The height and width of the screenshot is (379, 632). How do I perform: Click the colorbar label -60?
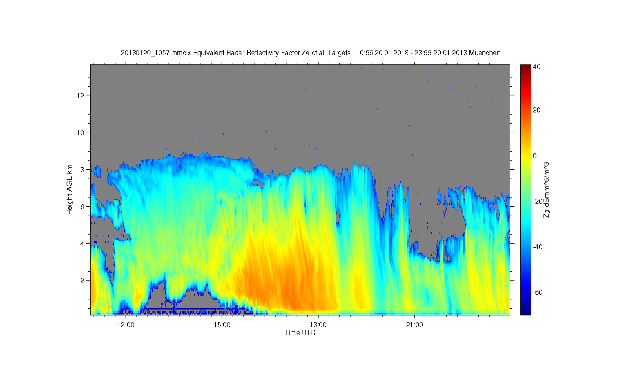click(x=538, y=292)
